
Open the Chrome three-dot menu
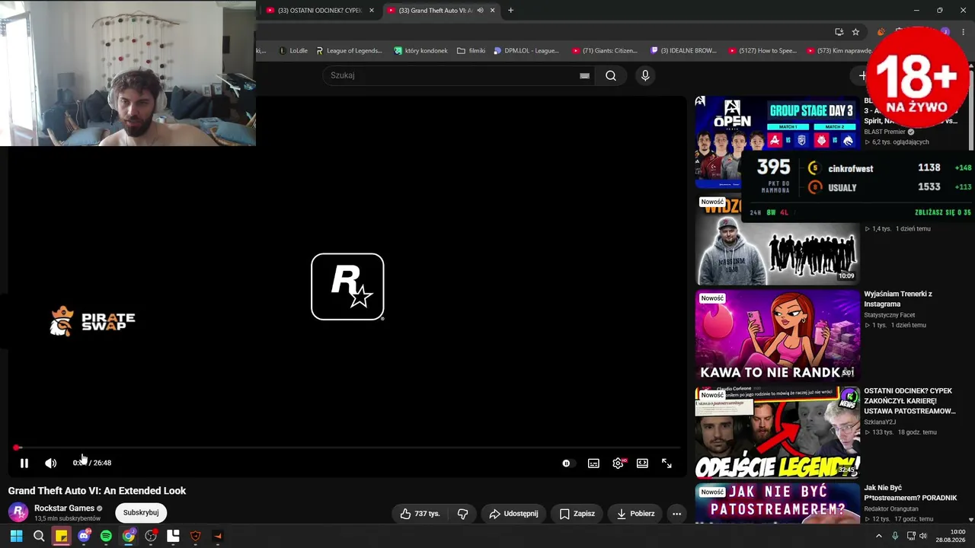(x=963, y=32)
